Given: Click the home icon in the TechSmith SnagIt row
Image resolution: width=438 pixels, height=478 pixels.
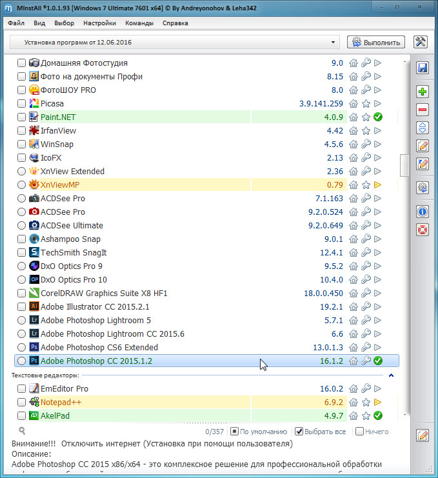Looking at the screenshot, I should 353,252.
